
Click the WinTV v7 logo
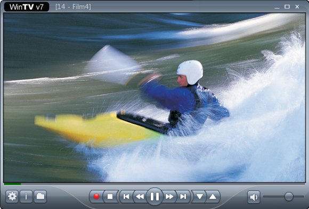tap(27, 7)
